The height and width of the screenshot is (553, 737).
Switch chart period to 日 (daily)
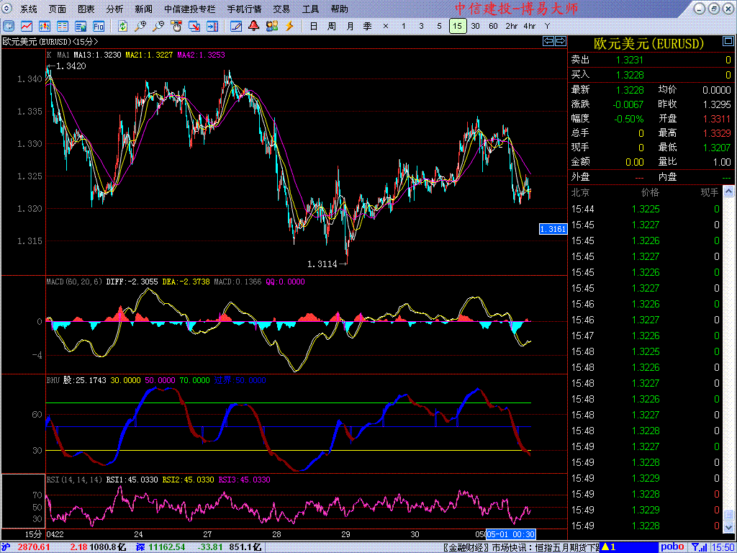coord(314,26)
